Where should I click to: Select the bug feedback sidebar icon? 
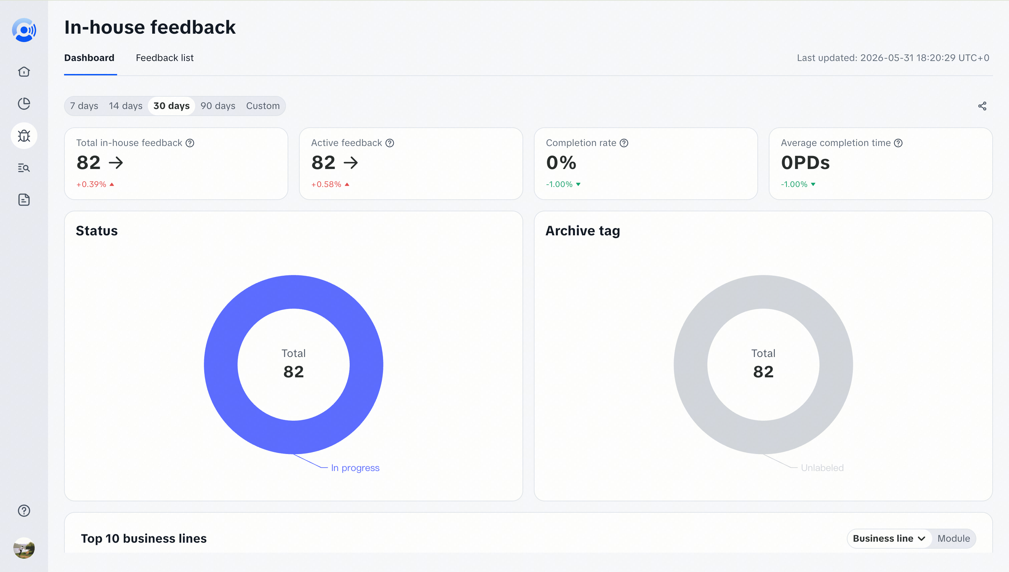click(24, 136)
